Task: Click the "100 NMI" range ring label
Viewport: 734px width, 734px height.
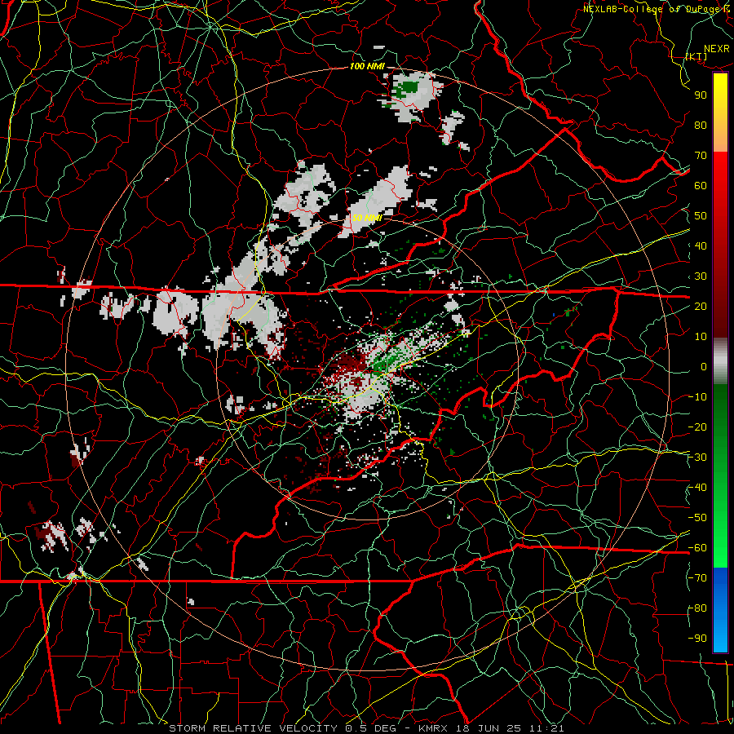Action: click(x=367, y=66)
